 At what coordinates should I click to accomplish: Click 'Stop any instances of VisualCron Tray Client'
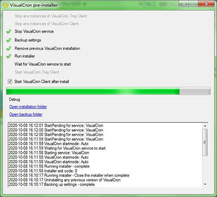[x=51, y=16]
